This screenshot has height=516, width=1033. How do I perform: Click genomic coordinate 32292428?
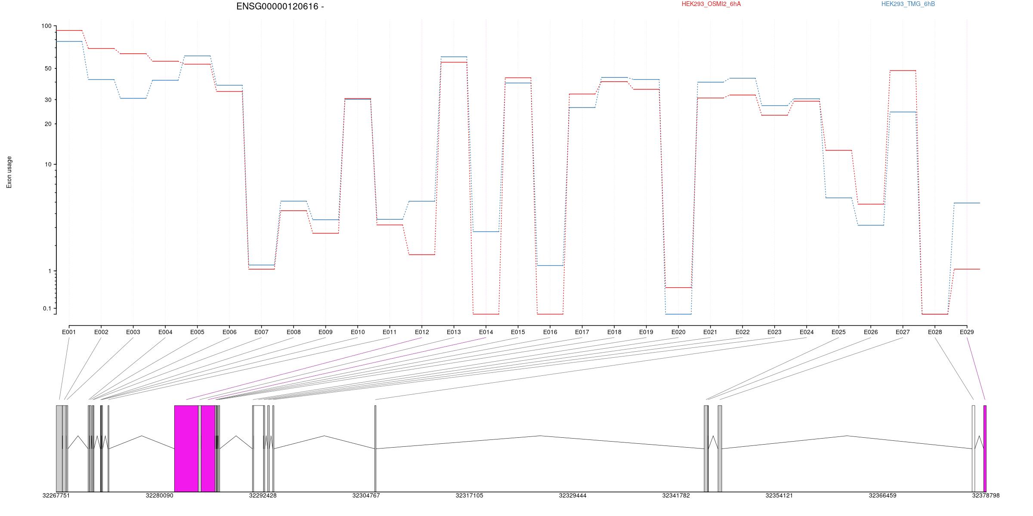coord(263,496)
